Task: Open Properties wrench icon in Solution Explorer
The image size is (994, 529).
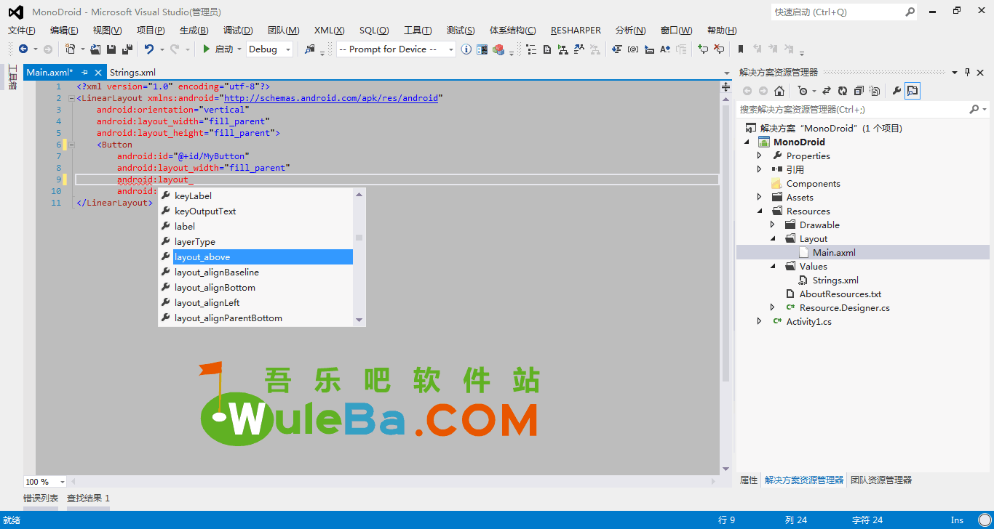Action: pyautogui.click(x=896, y=91)
